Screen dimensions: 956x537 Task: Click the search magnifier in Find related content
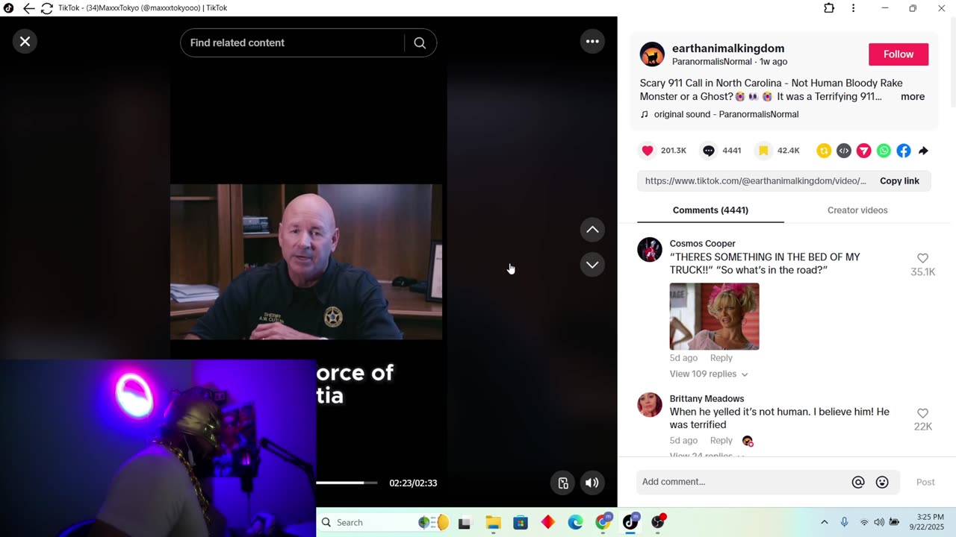(x=420, y=43)
